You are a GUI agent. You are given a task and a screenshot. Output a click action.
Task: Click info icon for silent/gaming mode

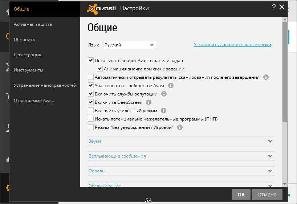(x=180, y=127)
